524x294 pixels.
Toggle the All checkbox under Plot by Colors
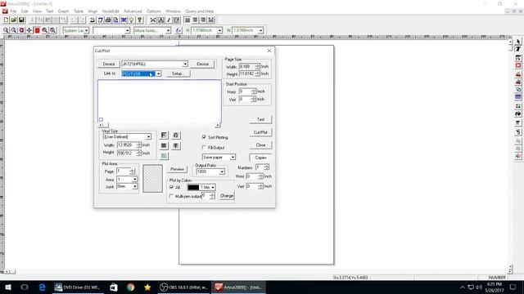172,187
